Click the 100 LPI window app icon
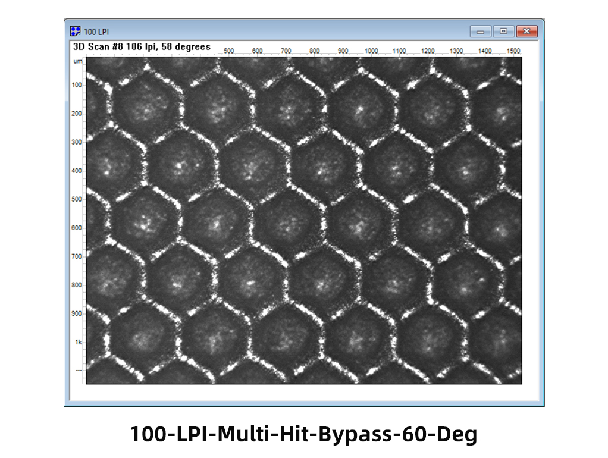The image size is (608, 458). [x=75, y=31]
